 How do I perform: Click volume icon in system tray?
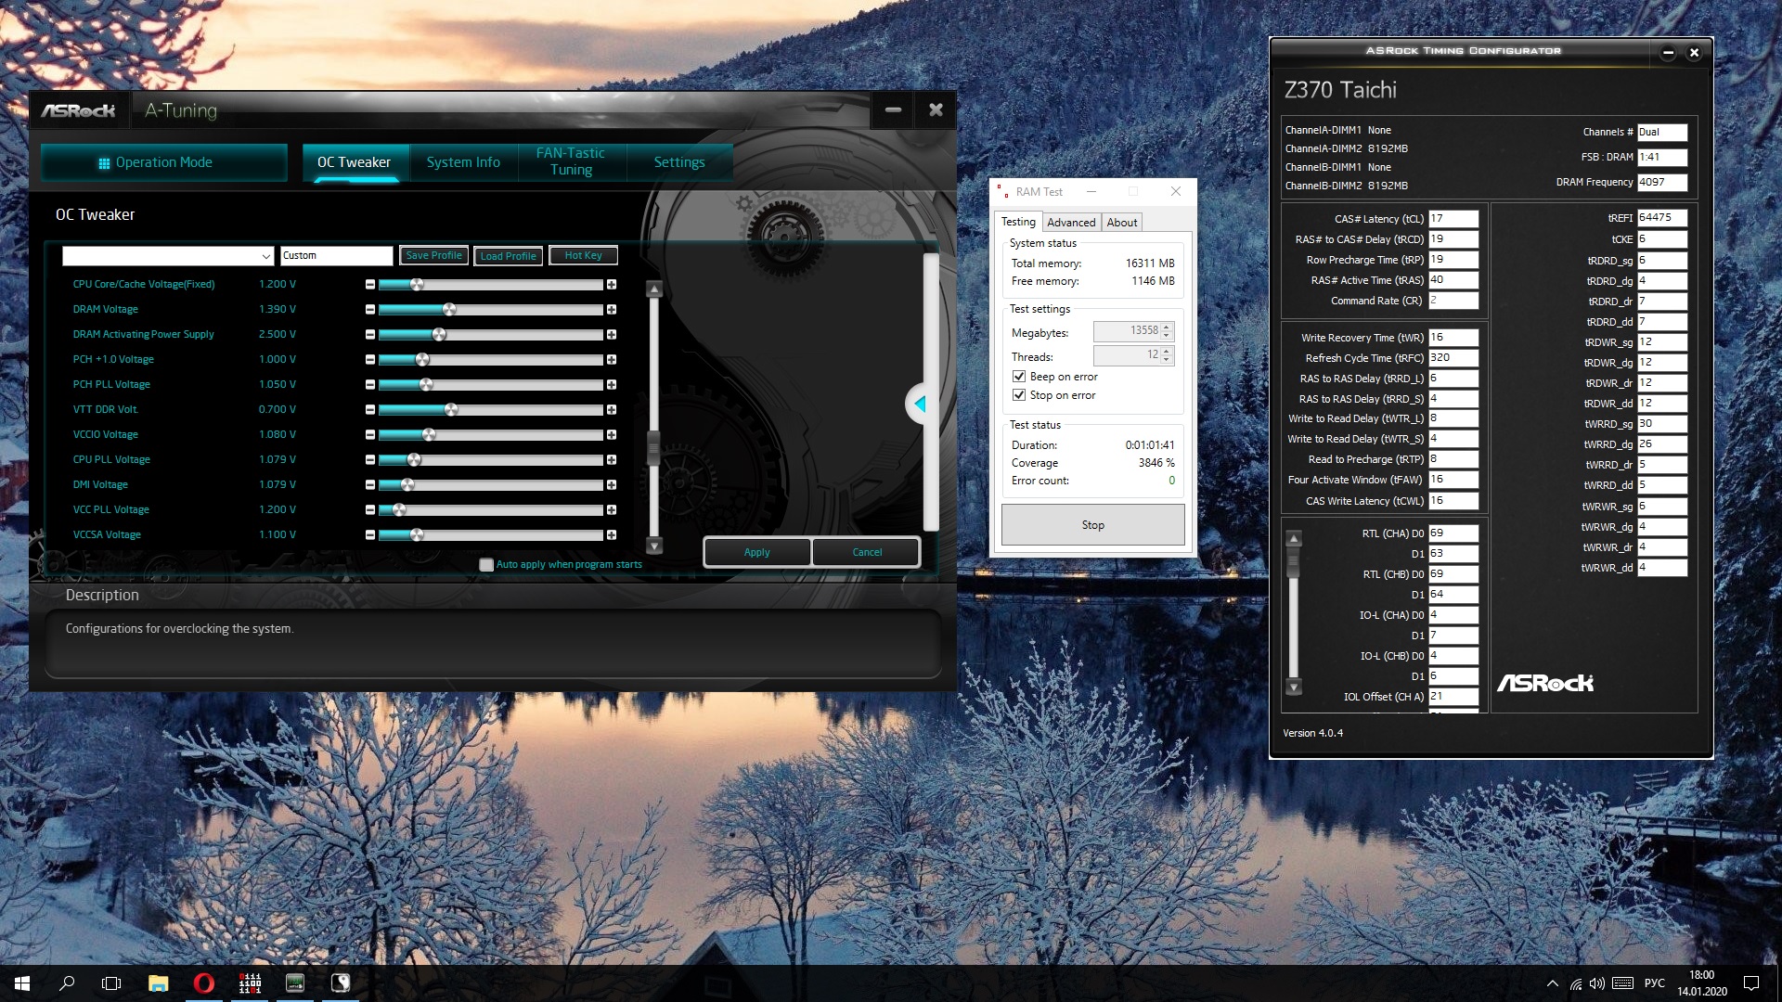click(1596, 983)
